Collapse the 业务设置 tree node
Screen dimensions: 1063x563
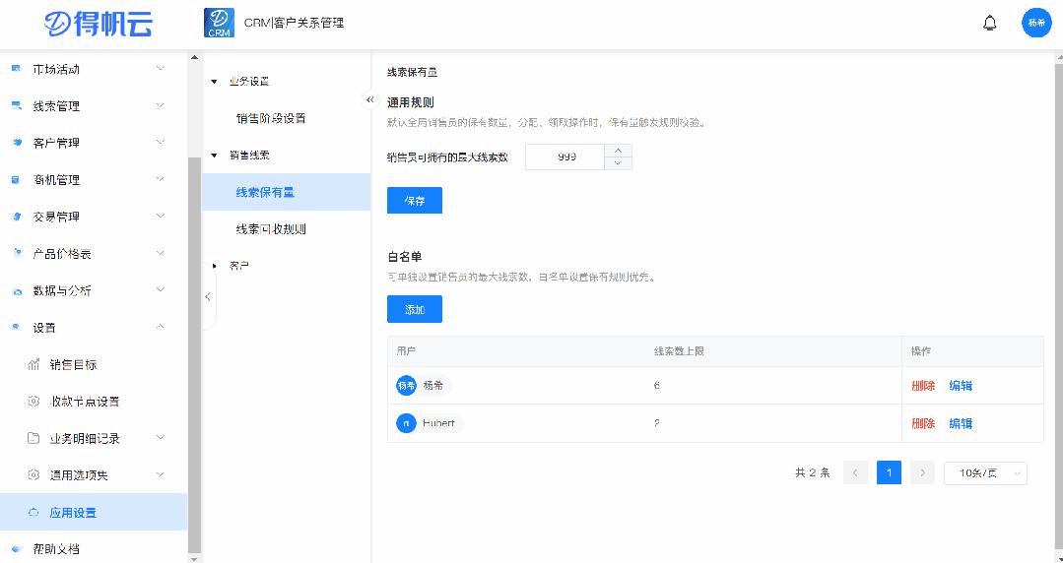[214, 82]
